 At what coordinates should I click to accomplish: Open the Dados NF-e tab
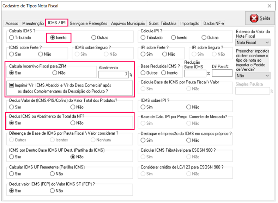point(213,24)
